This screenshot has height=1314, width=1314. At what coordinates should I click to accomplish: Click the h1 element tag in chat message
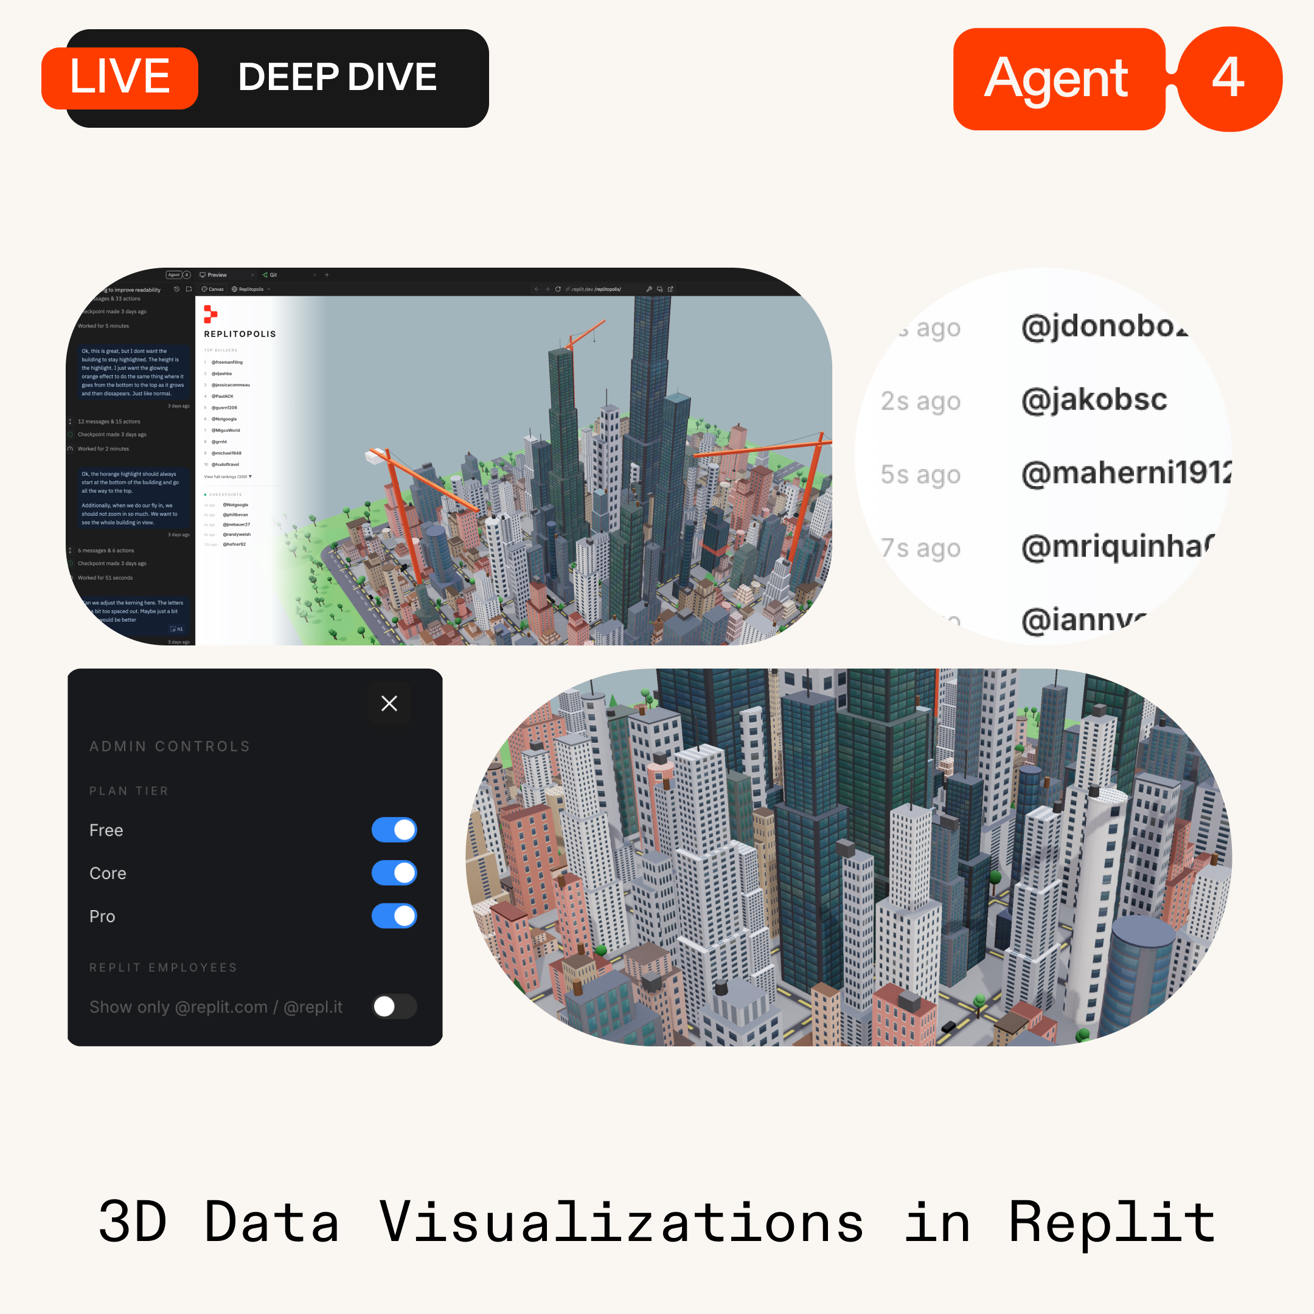tap(176, 629)
